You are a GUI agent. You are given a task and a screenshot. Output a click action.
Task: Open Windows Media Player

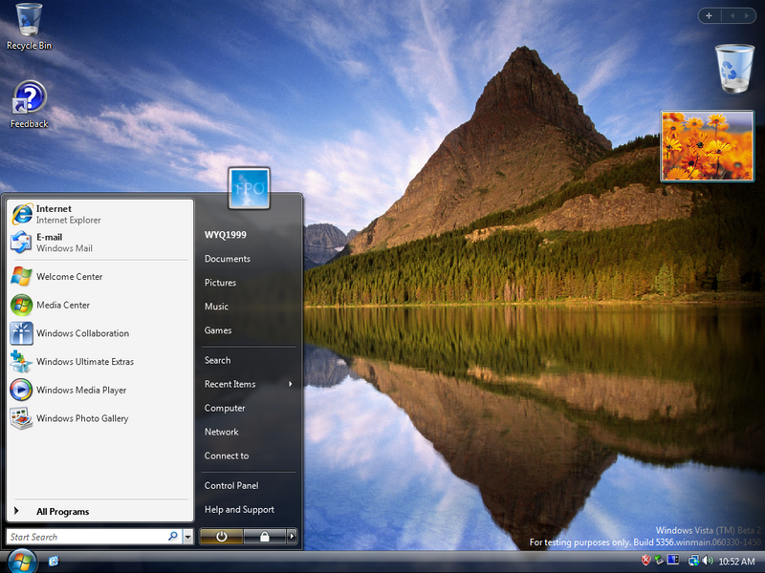pos(80,390)
